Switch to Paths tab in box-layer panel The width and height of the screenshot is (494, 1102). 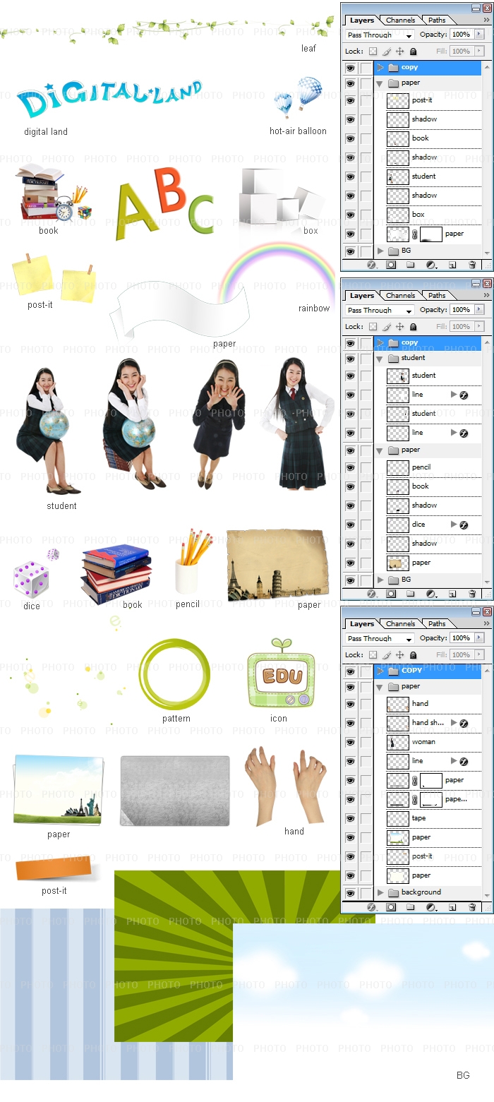coord(437,20)
